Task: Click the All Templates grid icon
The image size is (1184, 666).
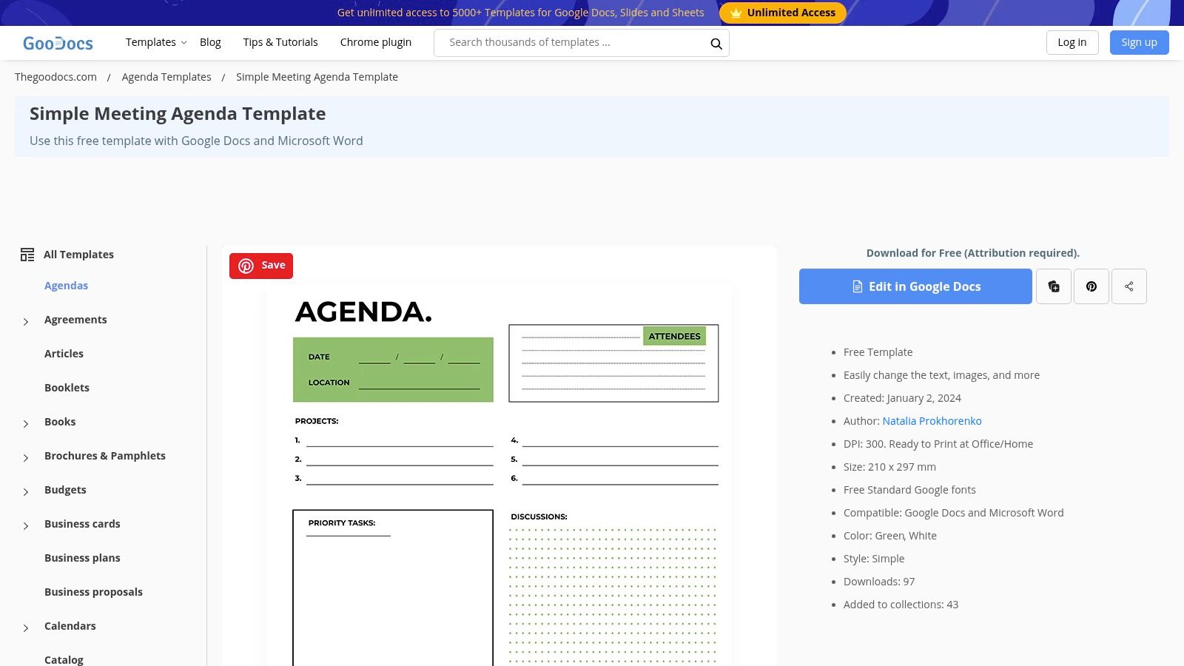Action: tap(27, 255)
